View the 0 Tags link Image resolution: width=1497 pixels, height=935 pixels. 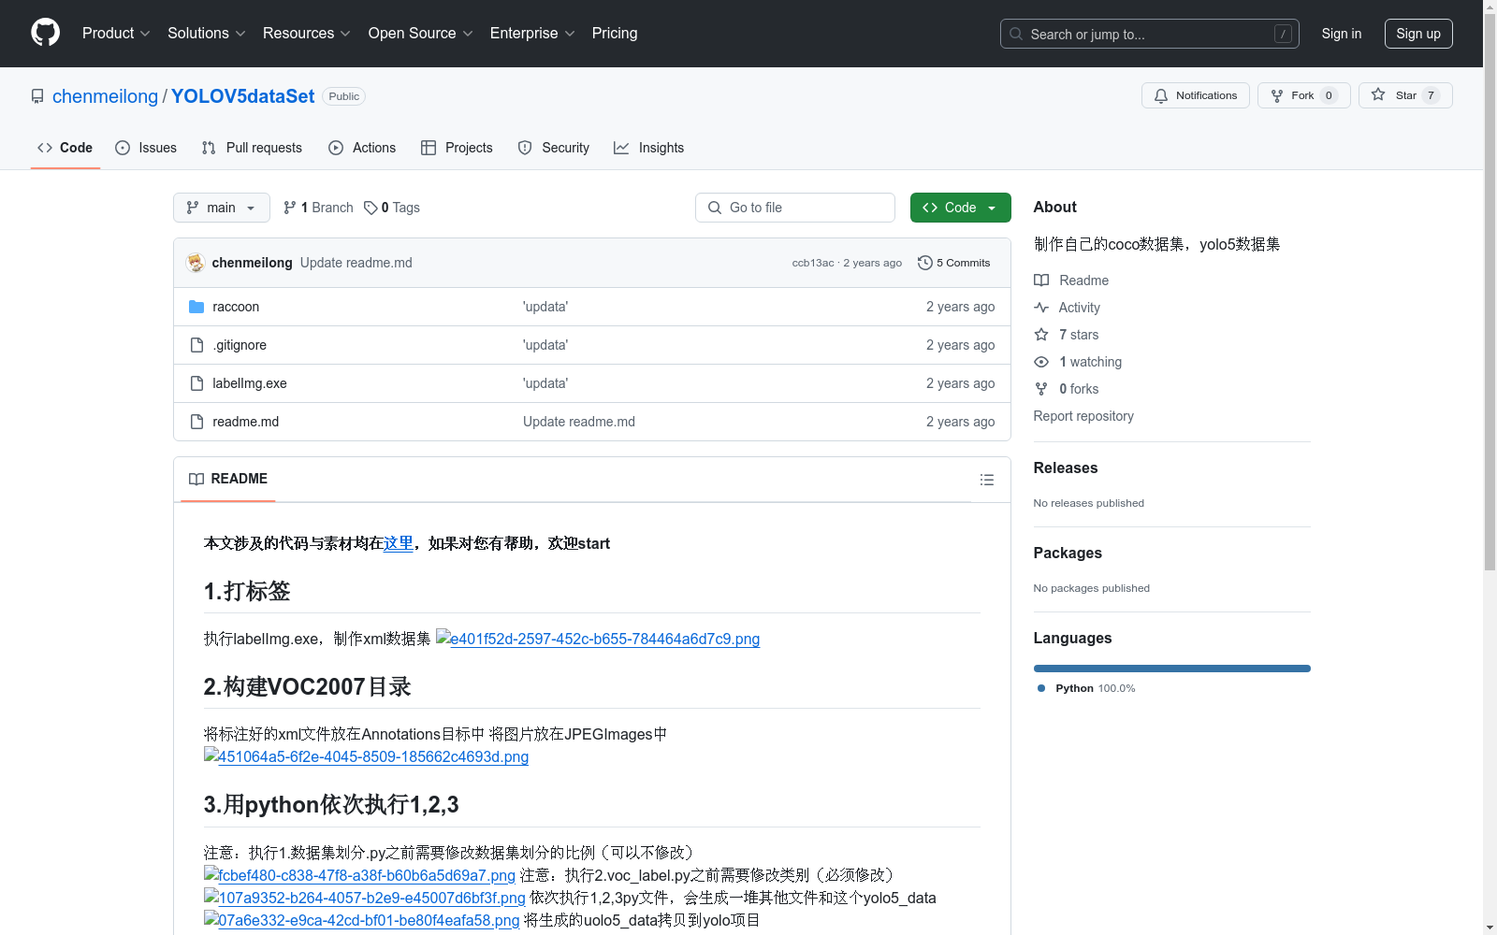(x=392, y=208)
